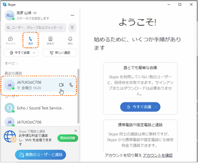Click blue 今すぐ会議 button in welcome card
The width and height of the screenshot is (198, 163).
click(140, 107)
